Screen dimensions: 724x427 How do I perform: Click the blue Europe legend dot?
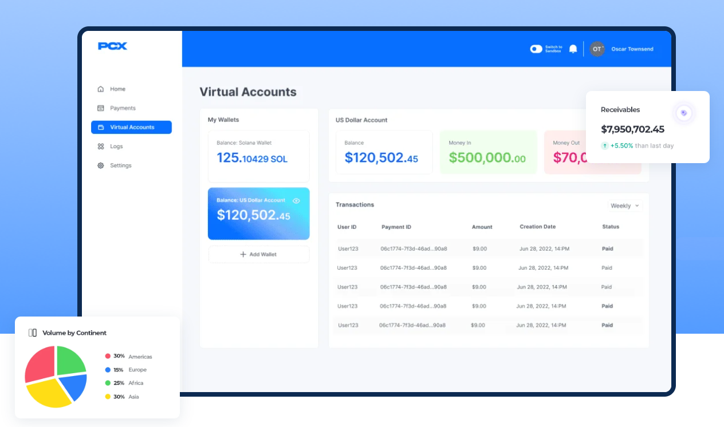pos(108,370)
